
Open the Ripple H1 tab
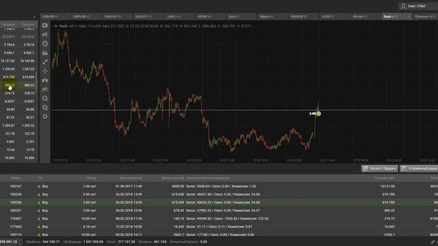pyautogui.click(x=272, y=16)
